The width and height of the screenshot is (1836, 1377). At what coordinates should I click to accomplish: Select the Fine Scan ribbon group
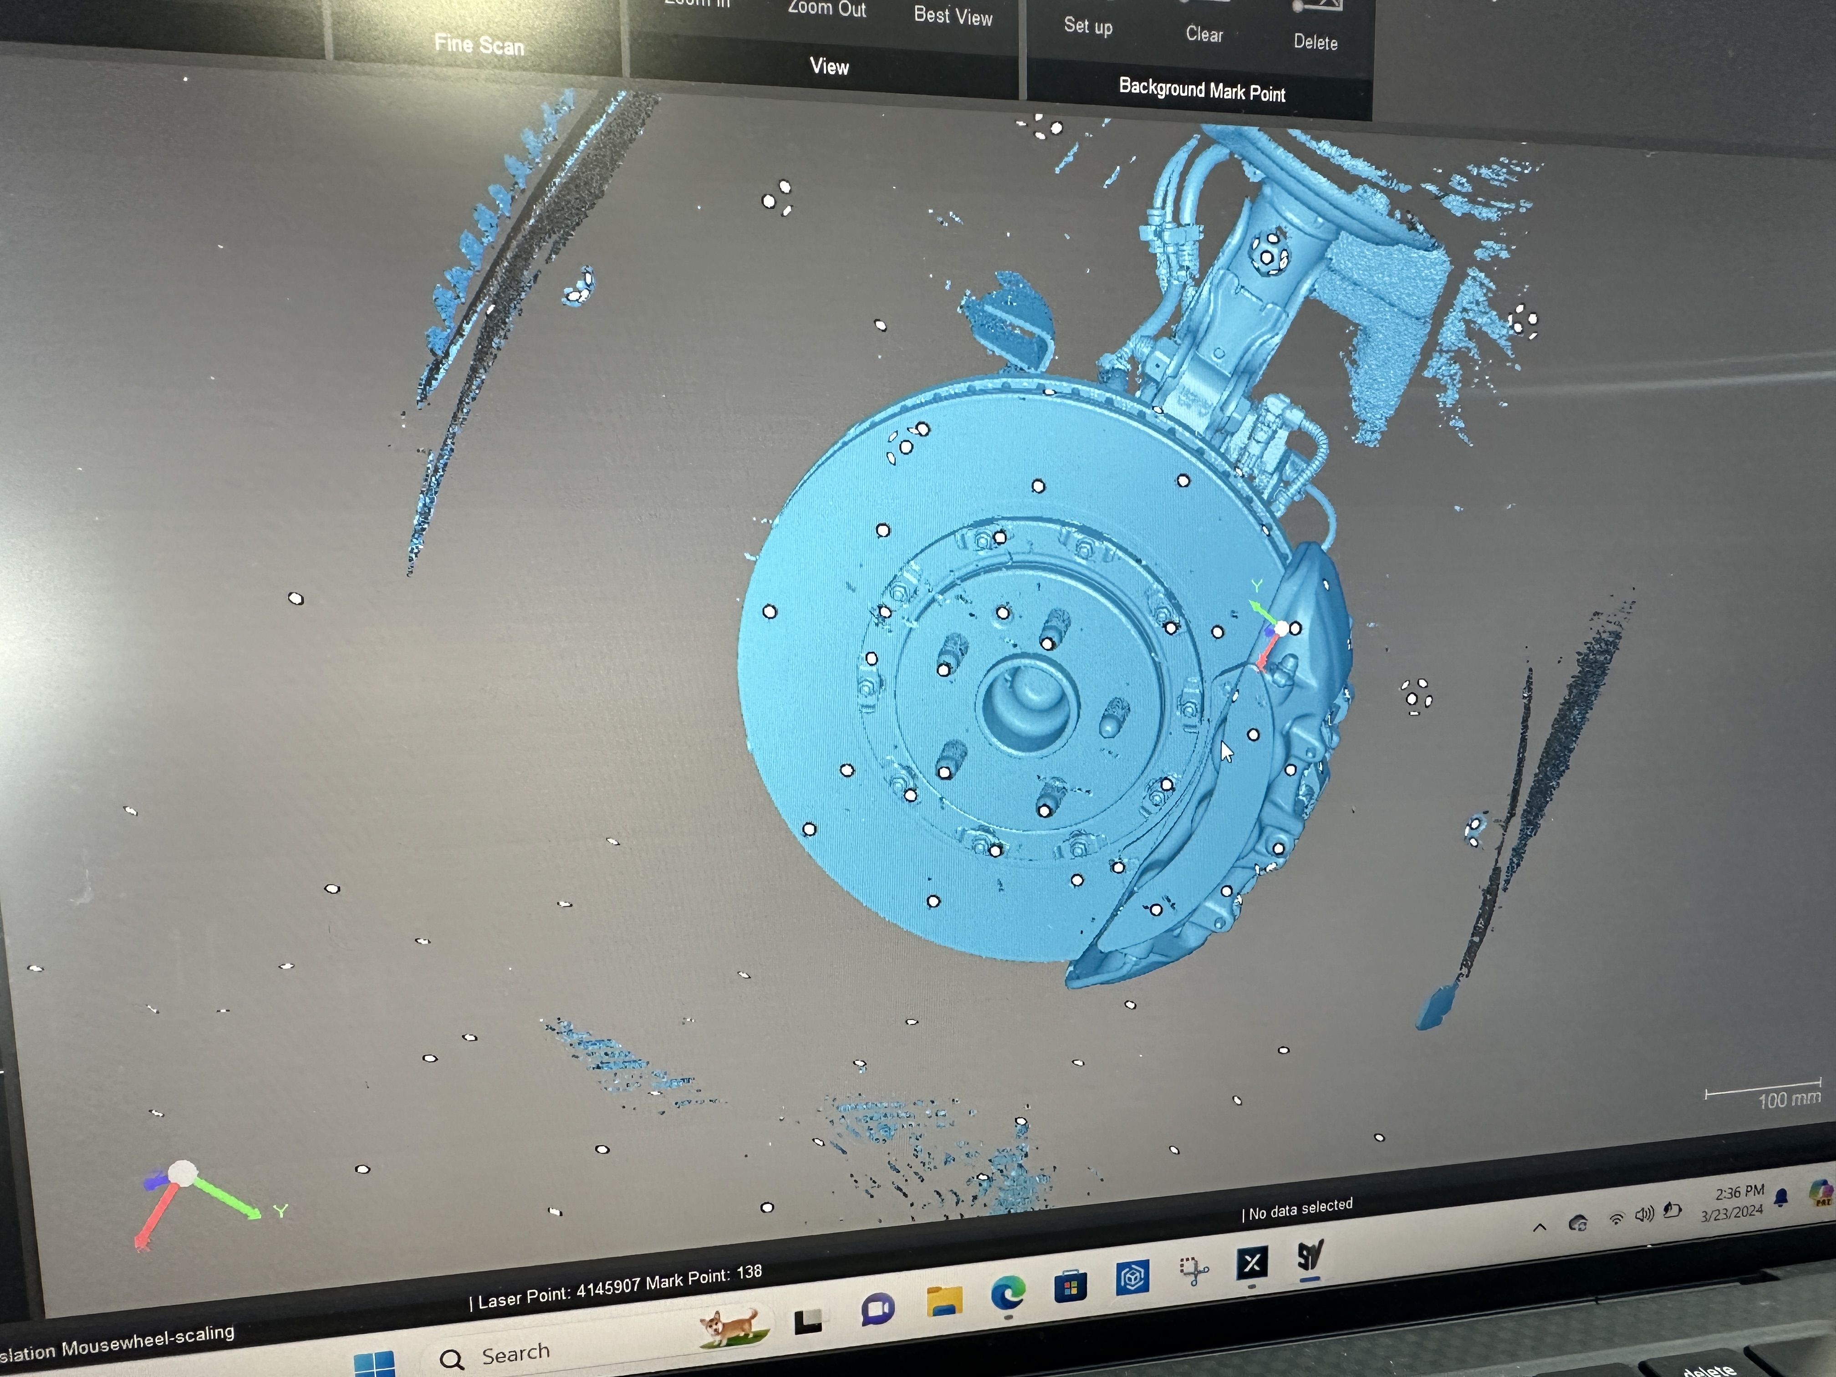click(479, 44)
